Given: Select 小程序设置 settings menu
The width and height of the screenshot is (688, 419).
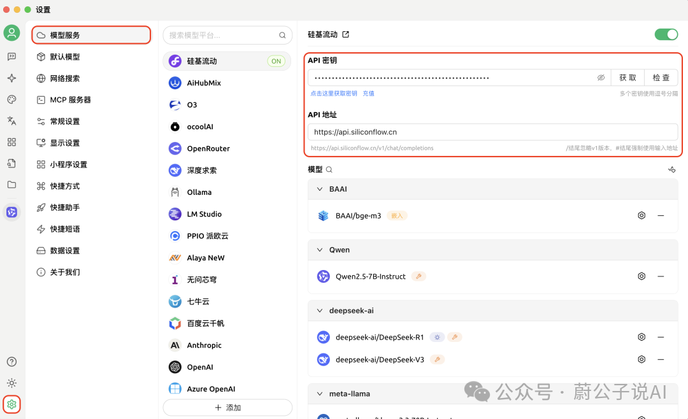Looking at the screenshot, I should coord(91,164).
